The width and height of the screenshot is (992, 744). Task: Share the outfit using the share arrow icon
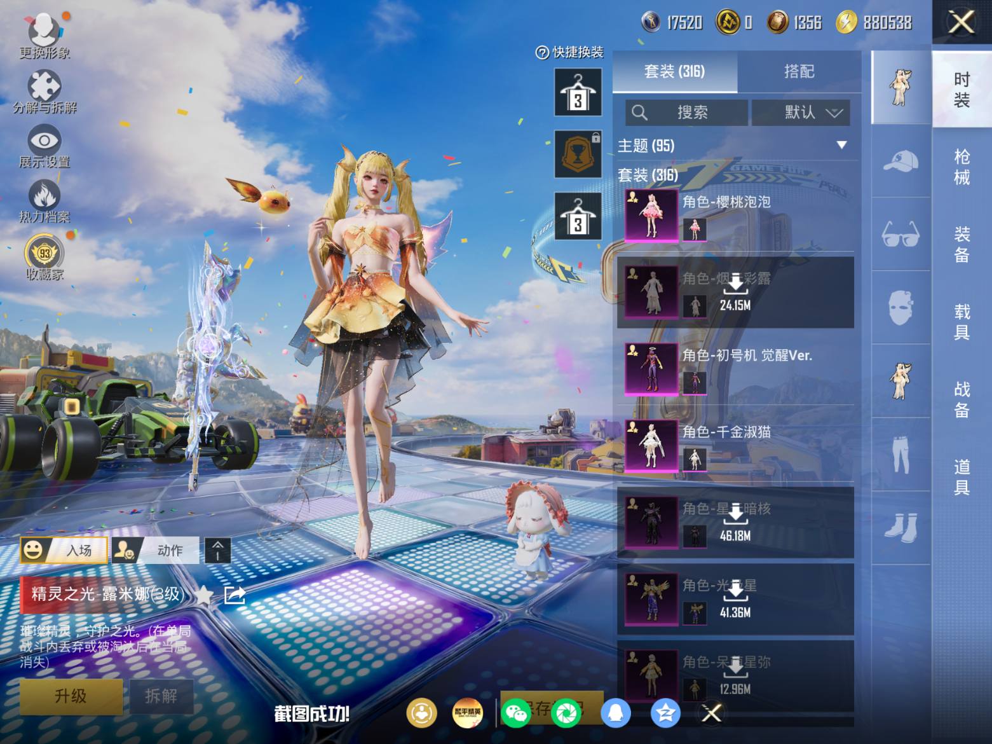coord(234,595)
